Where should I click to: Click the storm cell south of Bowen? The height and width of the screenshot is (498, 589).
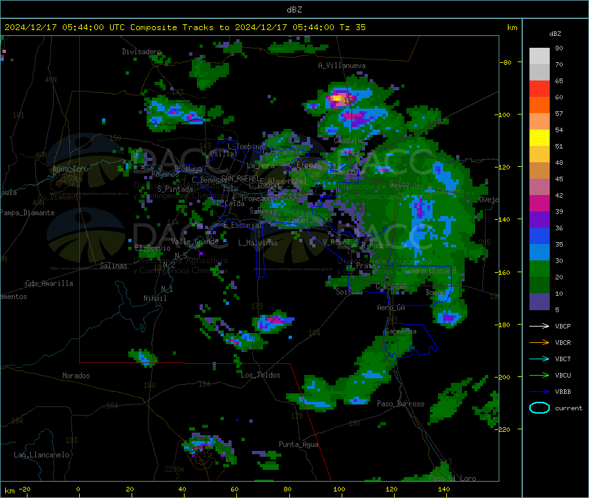tap(448, 318)
